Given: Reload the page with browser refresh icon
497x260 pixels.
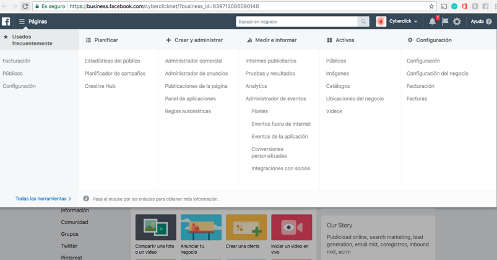Looking at the screenshot, I should pyautogui.click(x=25, y=6).
